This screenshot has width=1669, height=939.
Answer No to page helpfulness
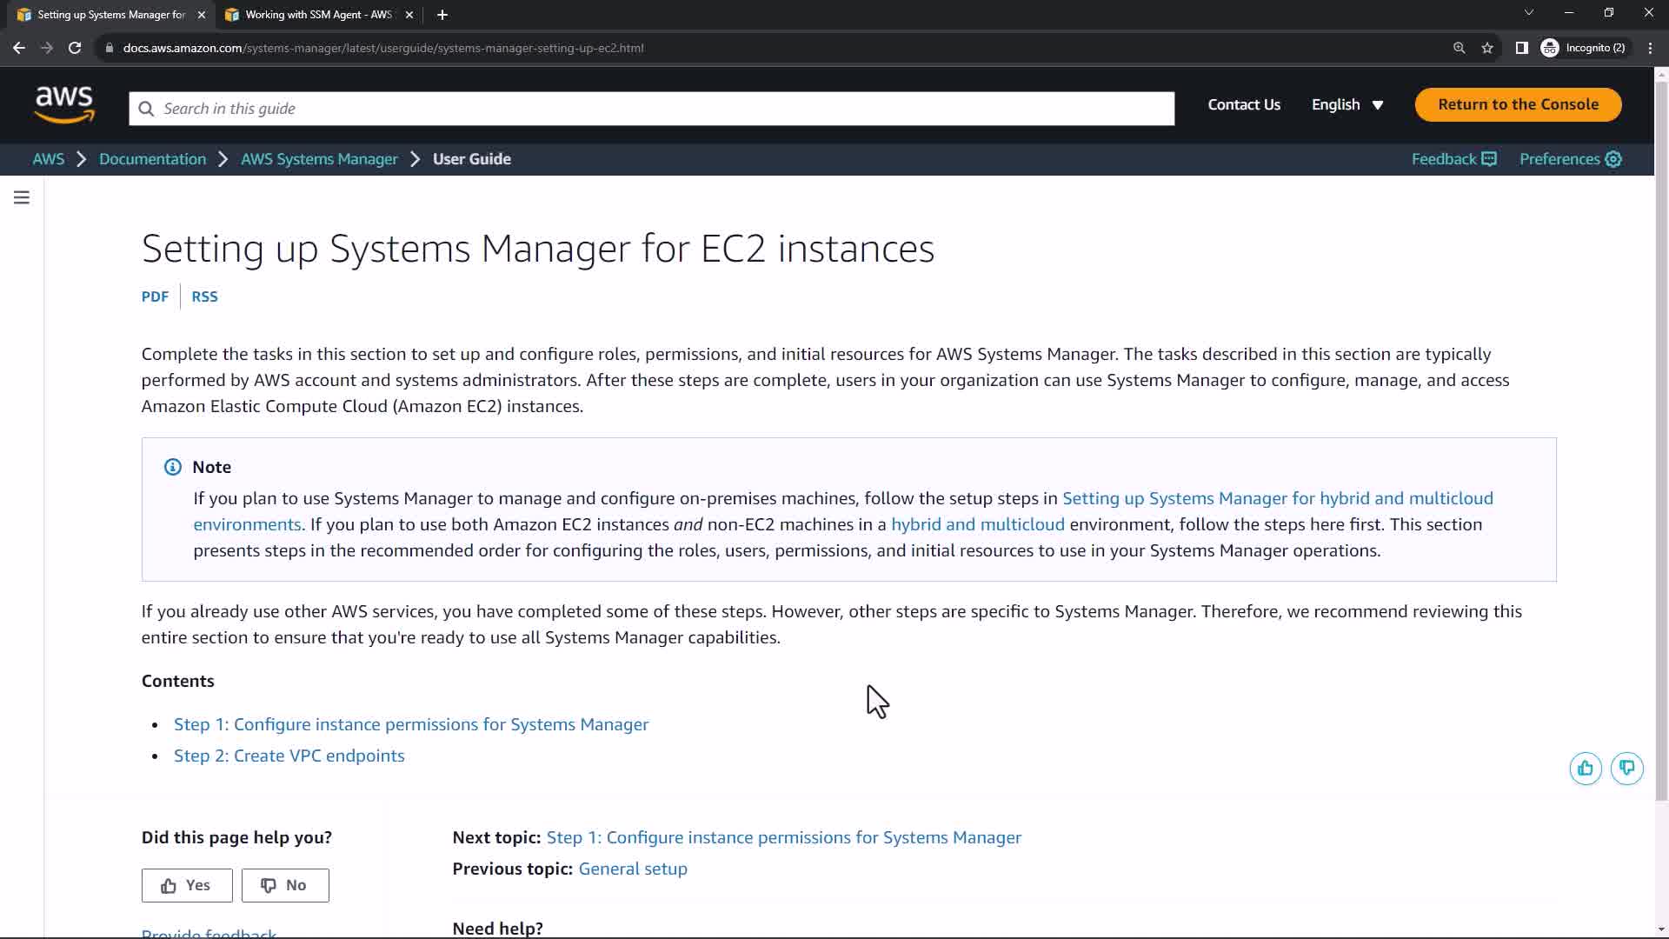[285, 885]
